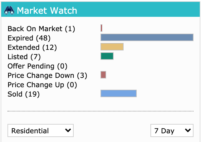Click Price Change Up (0) label
This screenshot has height=142, width=201.
coord(42,85)
